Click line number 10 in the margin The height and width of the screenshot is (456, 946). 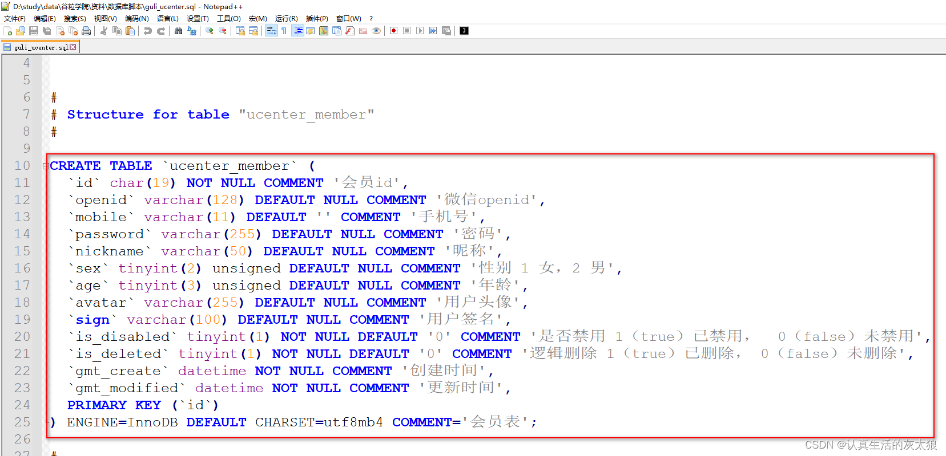22,166
